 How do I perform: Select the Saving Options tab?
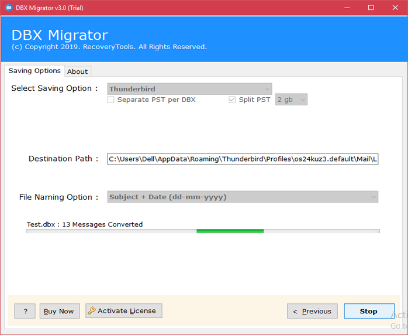coord(34,71)
